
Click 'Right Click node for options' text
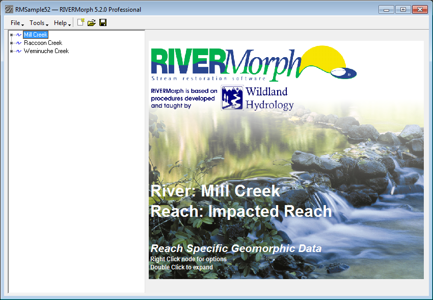(x=188, y=259)
